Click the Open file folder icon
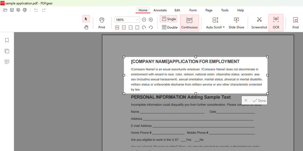 [5, 10]
